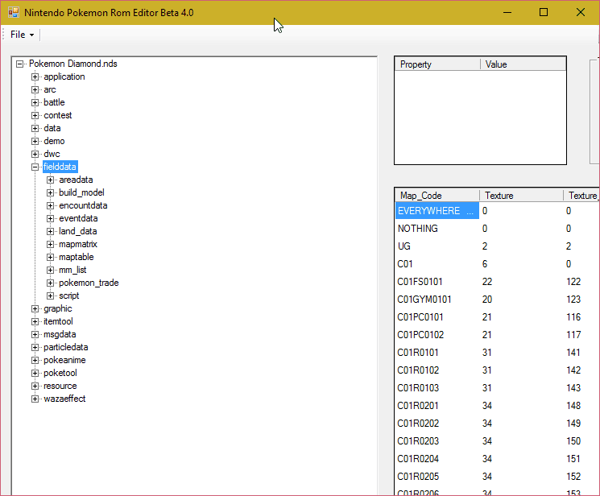Expand the pokeanime folder node
The height and width of the screenshot is (496, 600).
35,361
